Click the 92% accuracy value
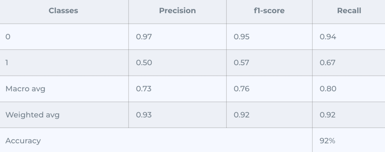Screen dimensions: 385x152 coord(327,141)
